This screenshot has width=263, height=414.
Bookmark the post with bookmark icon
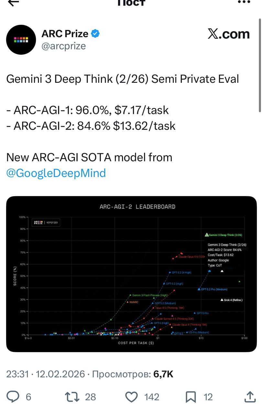pyautogui.click(x=191, y=397)
